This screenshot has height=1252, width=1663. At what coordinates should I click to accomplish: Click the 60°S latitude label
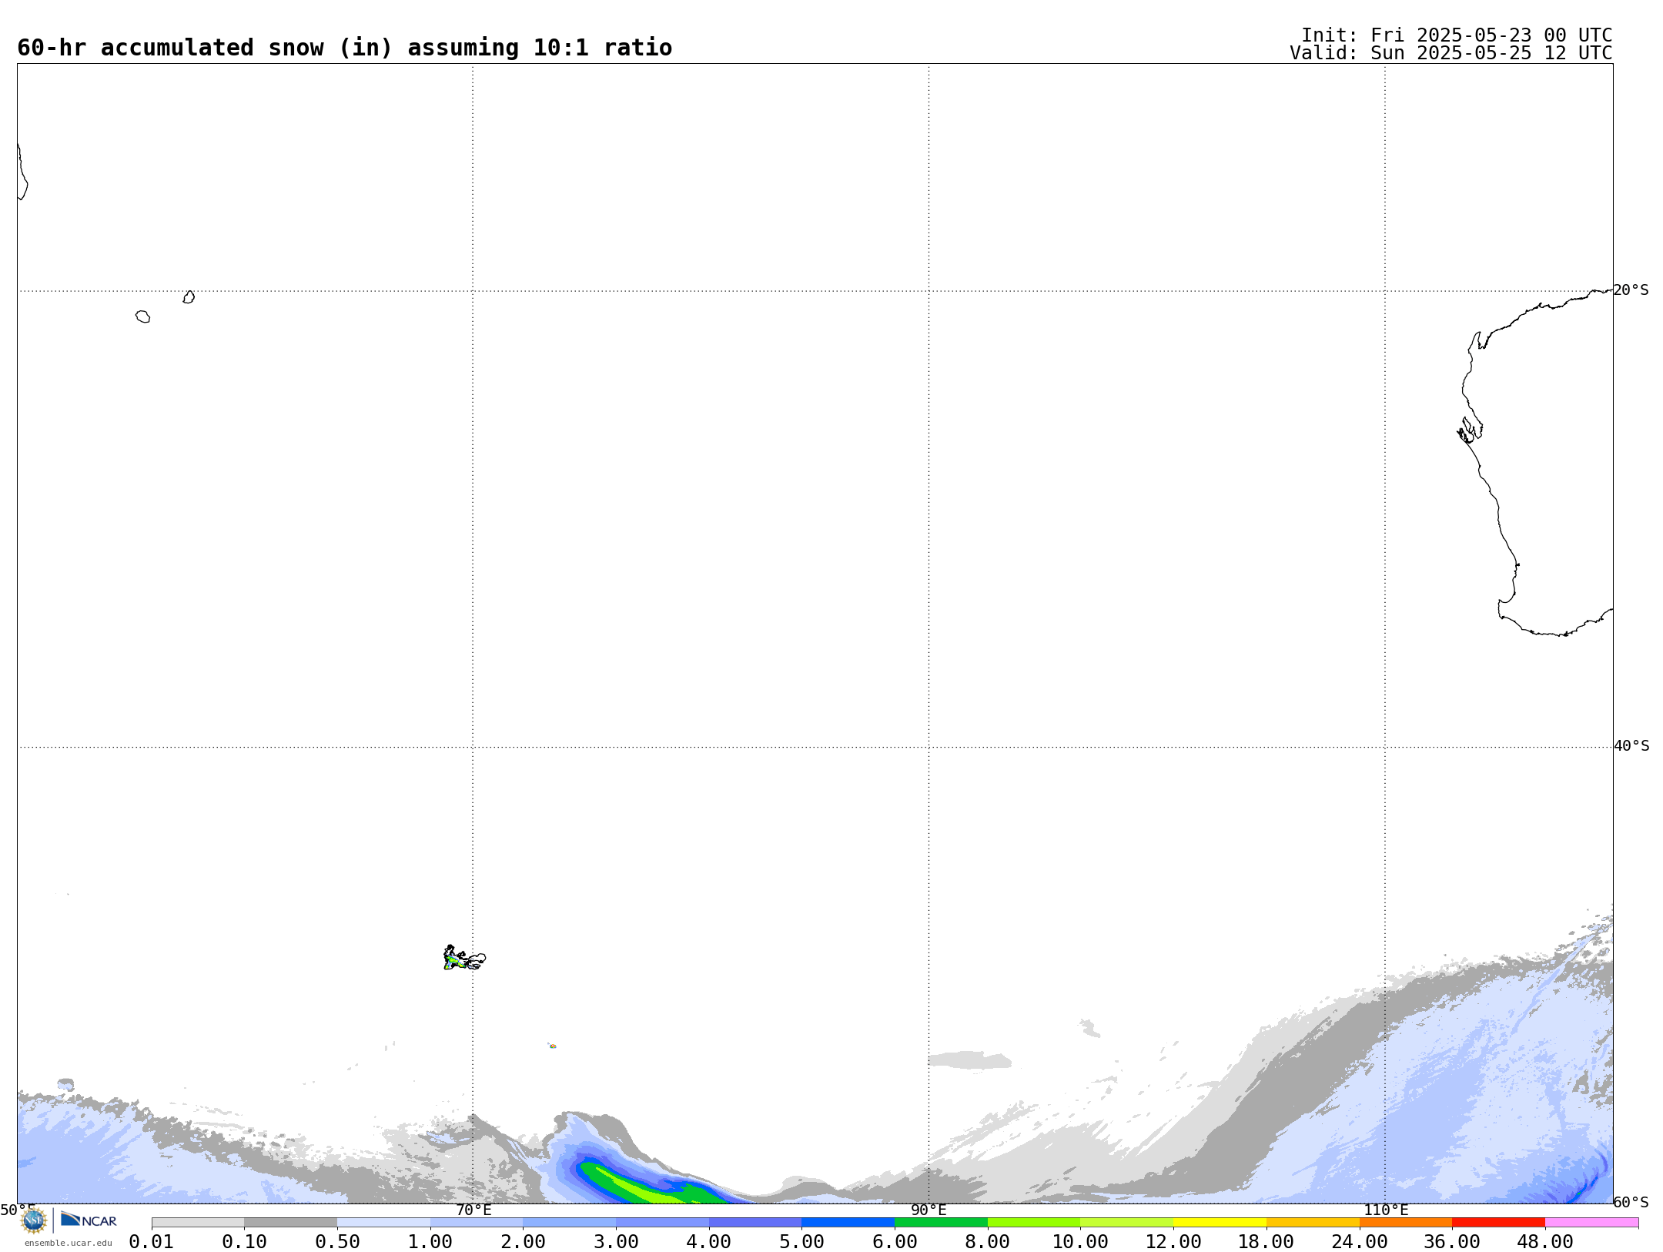[1631, 1202]
